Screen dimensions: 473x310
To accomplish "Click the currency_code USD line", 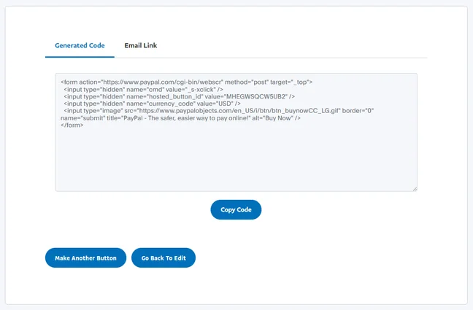I will (x=152, y=104).
